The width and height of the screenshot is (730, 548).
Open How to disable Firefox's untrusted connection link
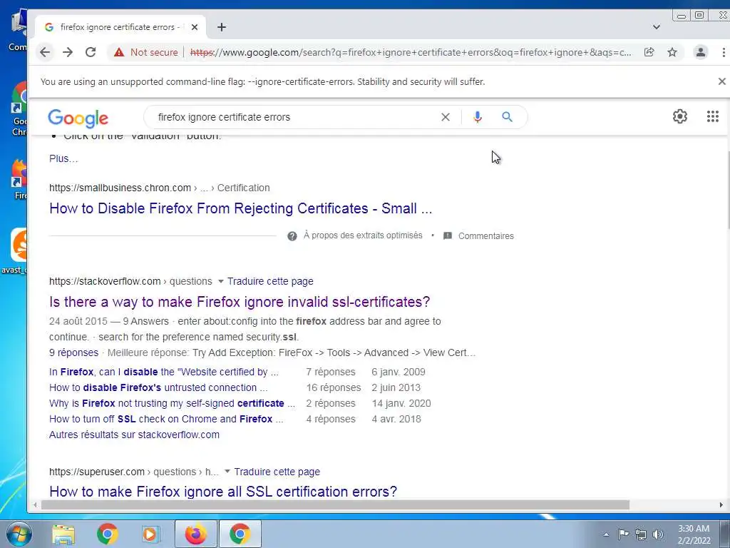tap(158, 387)
